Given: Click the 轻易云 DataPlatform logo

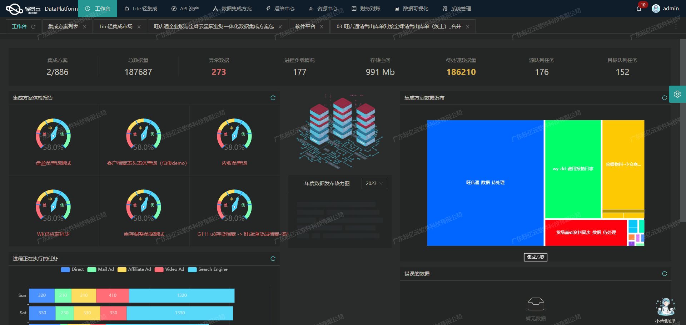Looking at the screenshot, I should point(41,9).
